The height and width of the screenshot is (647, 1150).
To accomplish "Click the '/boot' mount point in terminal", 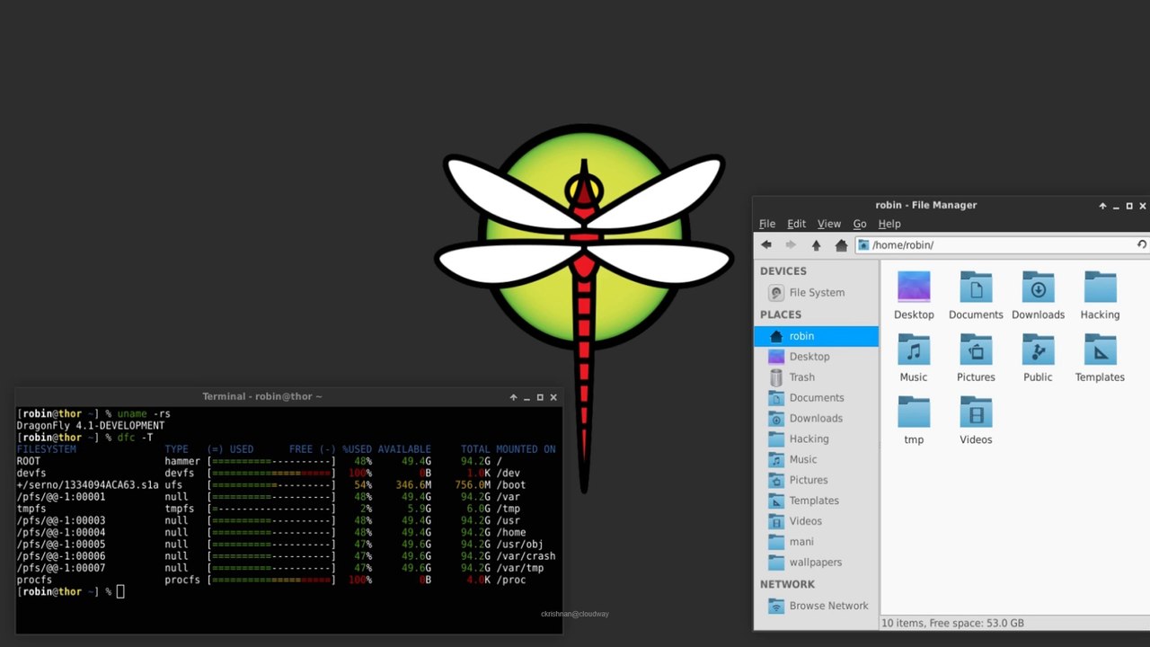I will [x=510, y=485].
